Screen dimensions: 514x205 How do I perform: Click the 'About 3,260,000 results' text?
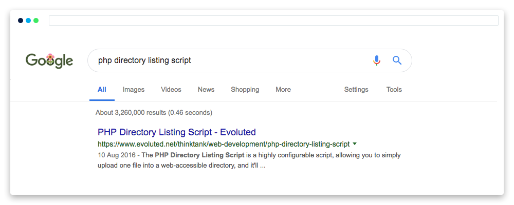154,113
